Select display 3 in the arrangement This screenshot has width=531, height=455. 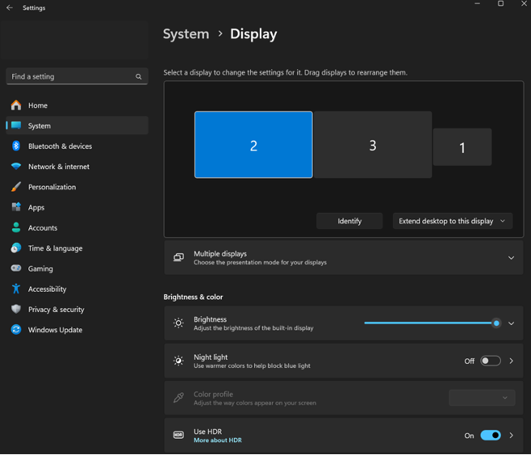point(373,145)
